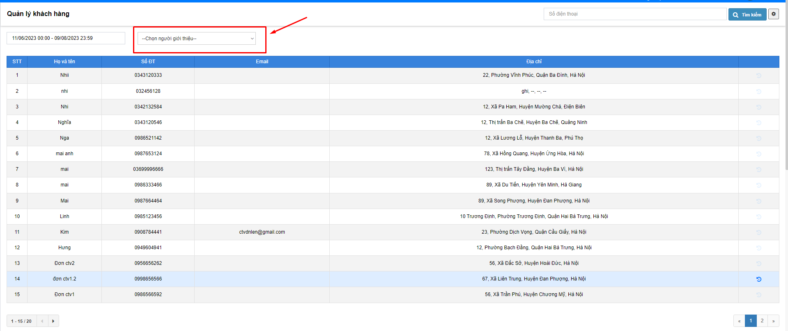Screen dimensions: 788x331
Task: Click the last page double-arrow button
Action: (x=773, y=321)
